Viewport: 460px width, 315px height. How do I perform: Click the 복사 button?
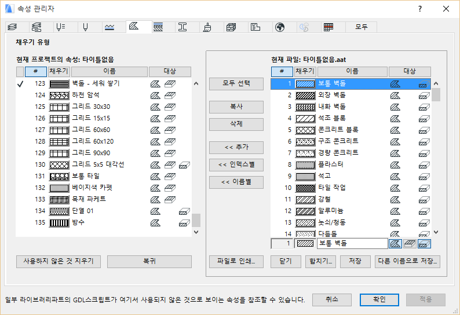[236, 107]
